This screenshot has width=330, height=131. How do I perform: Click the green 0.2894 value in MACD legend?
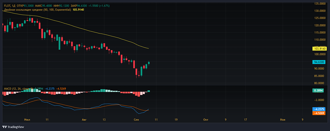click(x=39, y=89)
